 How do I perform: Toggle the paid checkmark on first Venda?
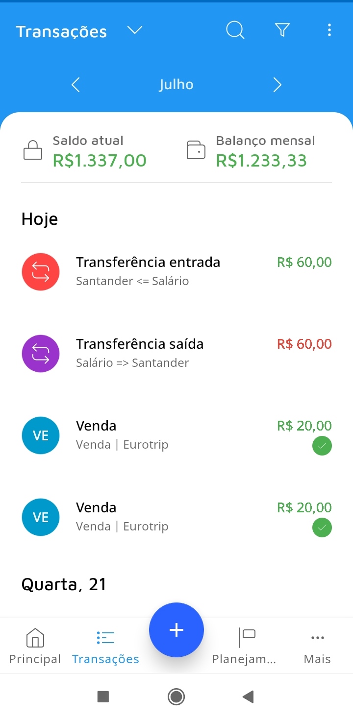322,446
